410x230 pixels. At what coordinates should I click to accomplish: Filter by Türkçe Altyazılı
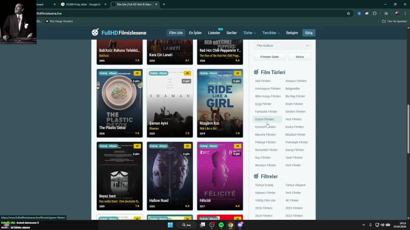point(295,185)
